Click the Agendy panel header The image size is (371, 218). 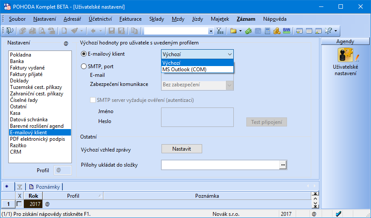pyautogui.click(x=345, y=41)
